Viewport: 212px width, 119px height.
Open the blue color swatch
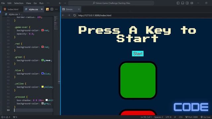click(x=42, y=73)
